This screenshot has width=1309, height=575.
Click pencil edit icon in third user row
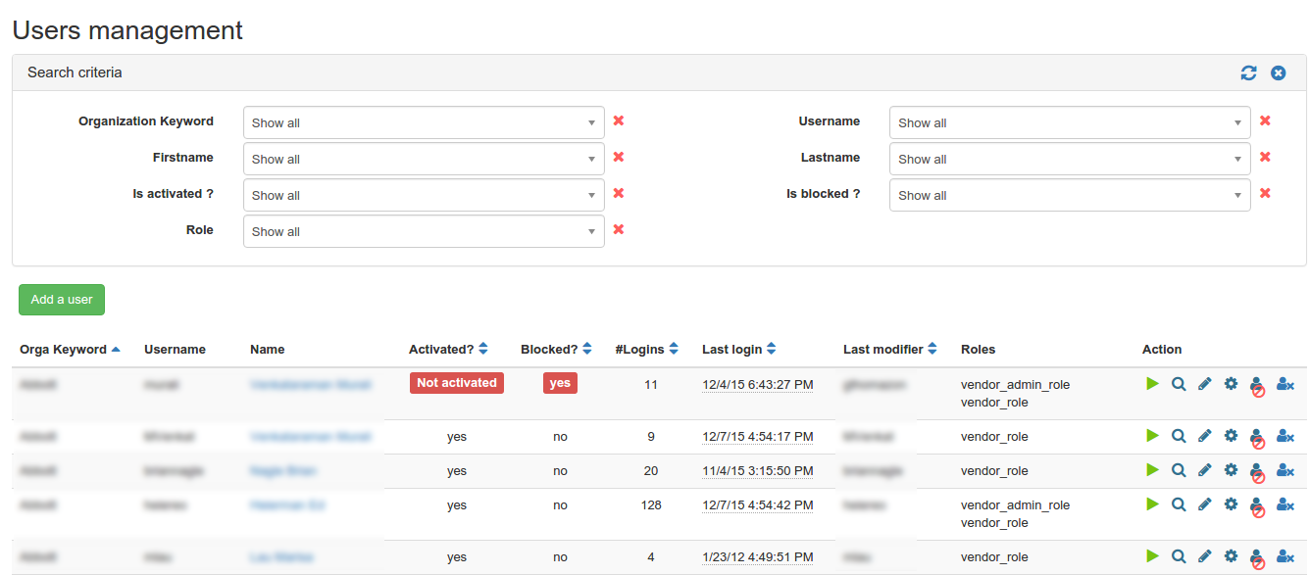(1205, 470)
